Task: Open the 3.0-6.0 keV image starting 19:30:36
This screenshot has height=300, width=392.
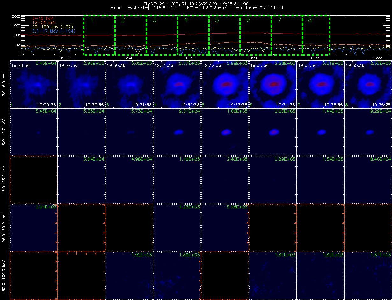Action: tap(129, 84)
